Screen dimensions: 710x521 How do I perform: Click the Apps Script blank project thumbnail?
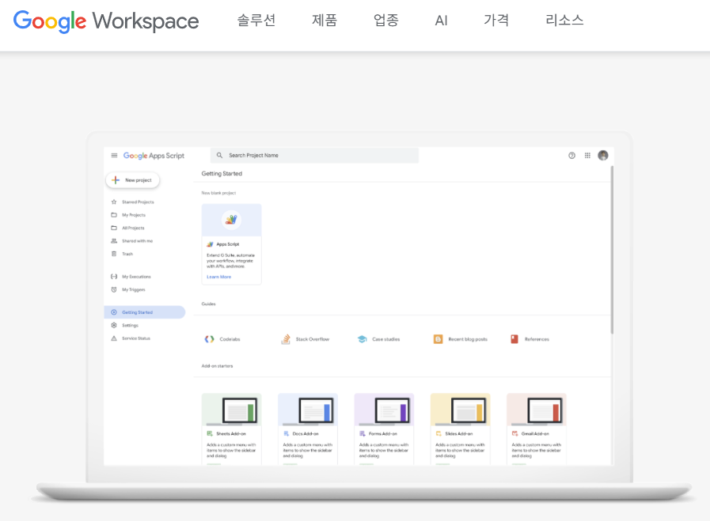(231, 220)
